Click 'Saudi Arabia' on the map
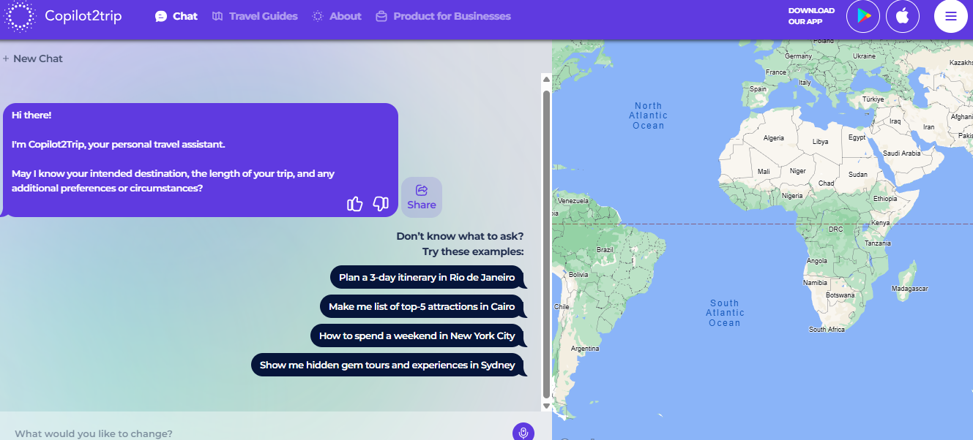Viewport: 973px width, 440px height. (x=902, y=153)
